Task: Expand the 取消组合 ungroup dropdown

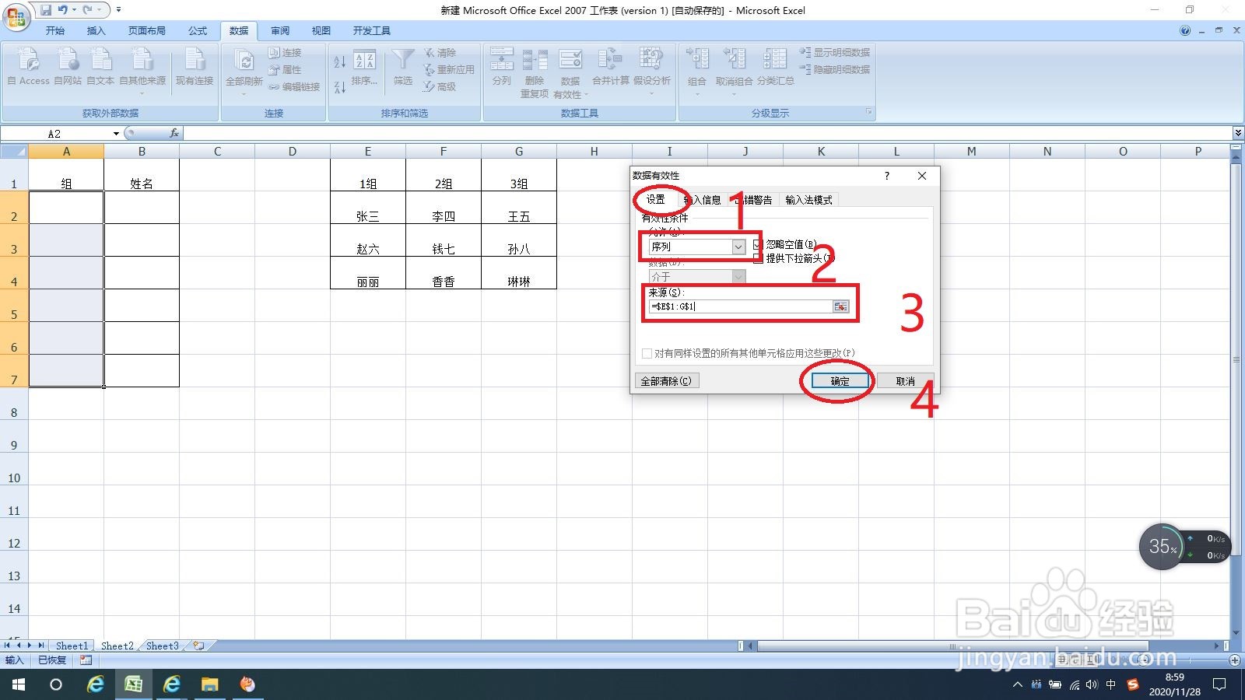Action: pos(734,93)
